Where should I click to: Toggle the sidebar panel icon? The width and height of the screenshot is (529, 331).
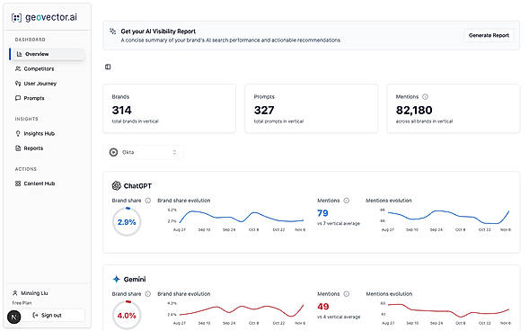tap(108, 67)
